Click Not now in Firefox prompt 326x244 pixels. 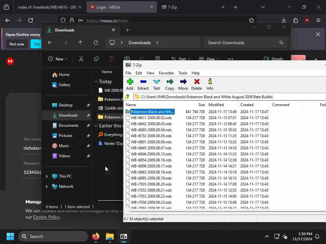coord(17,44)
